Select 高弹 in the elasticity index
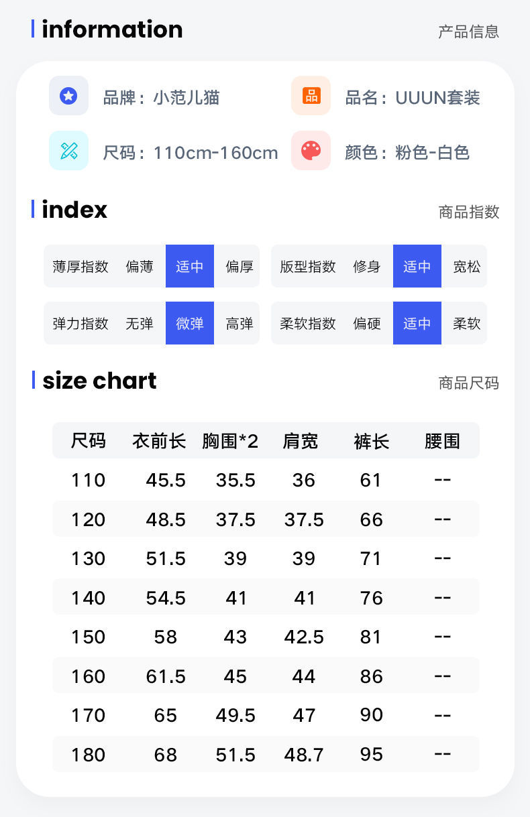Screen dimensions: 530x817 240,324
